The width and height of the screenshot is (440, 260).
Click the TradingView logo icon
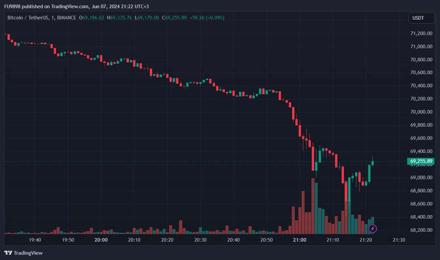(x=8, y=253)
